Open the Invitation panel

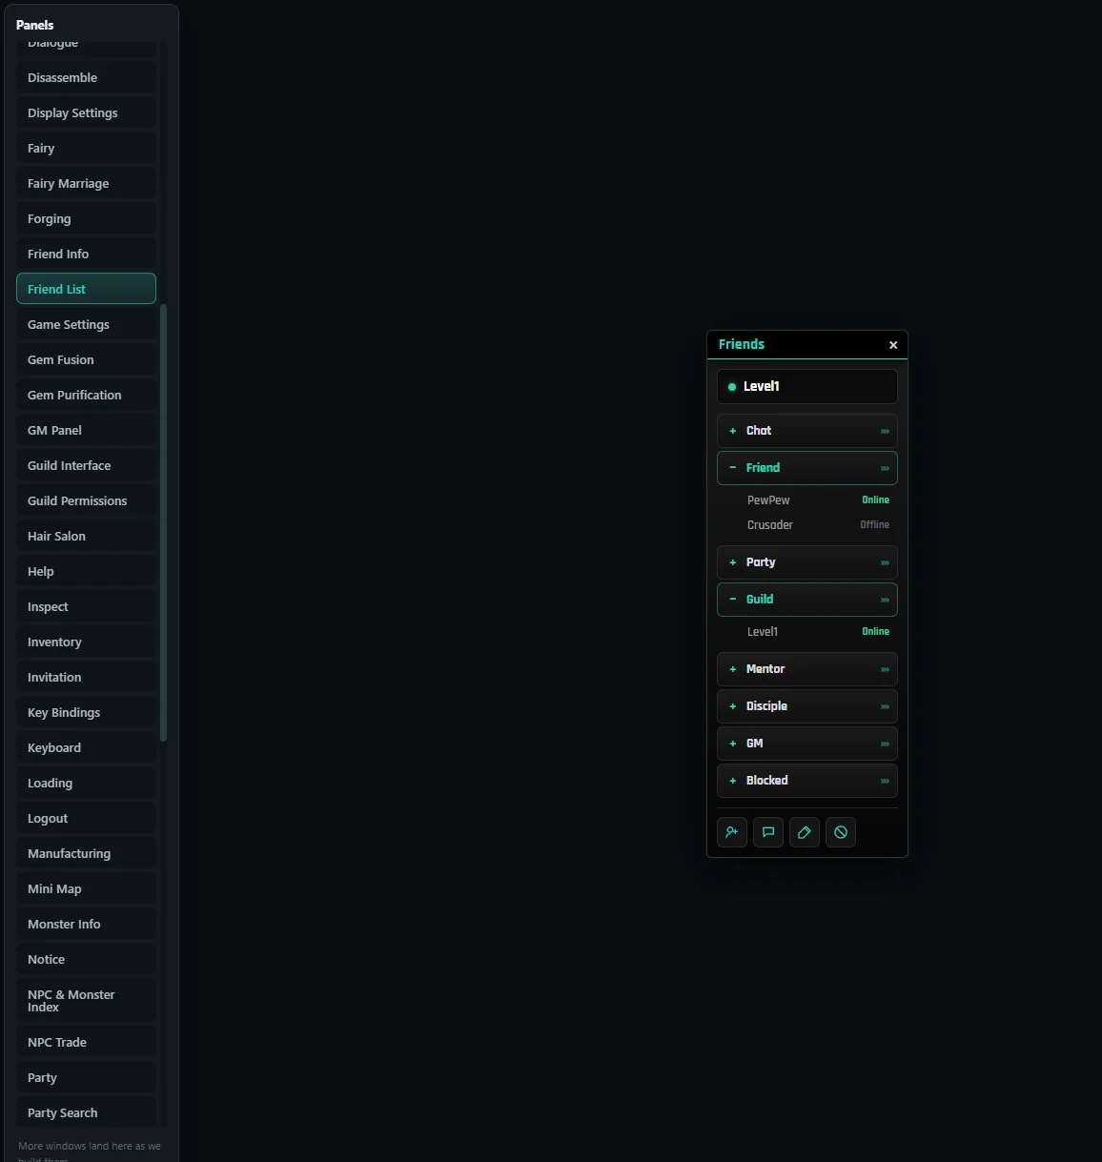[86, 677]
